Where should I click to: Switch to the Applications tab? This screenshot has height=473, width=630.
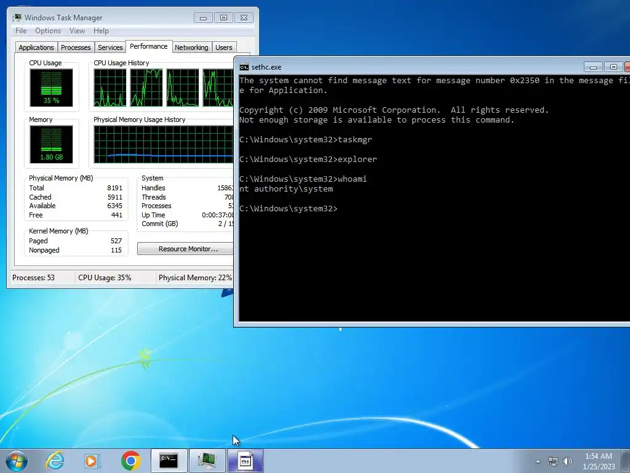pyautogui.click(x=36, y=47)
